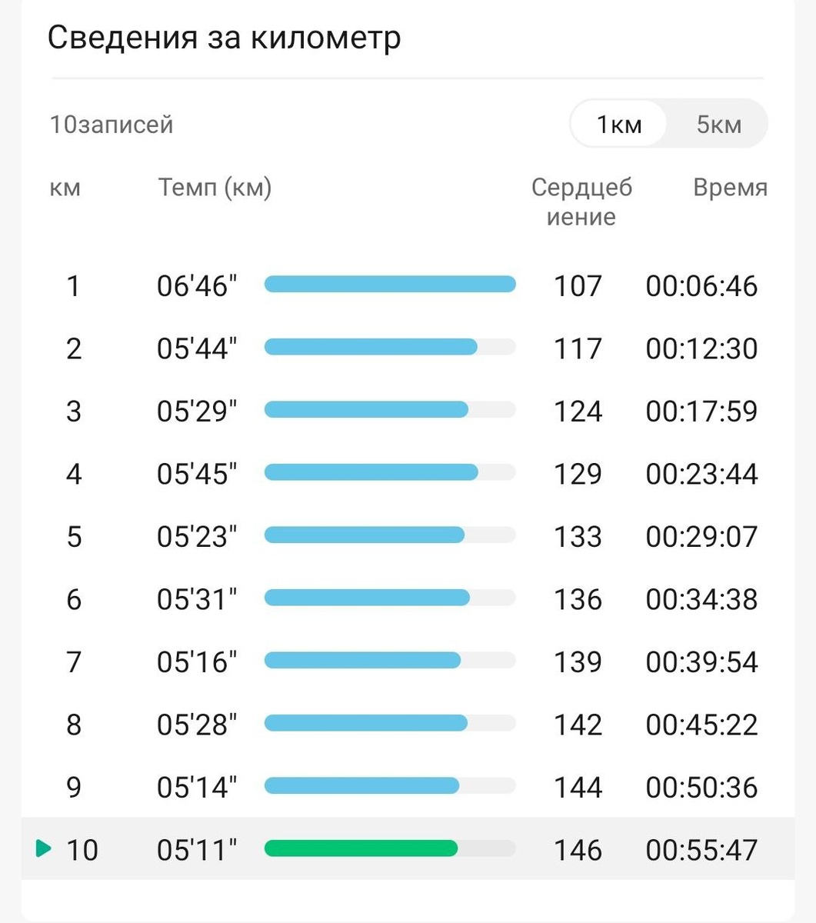This screenshot has height=923, width=816.
Task: Click the Темп (км) column header
Action: tap(215, 187)
